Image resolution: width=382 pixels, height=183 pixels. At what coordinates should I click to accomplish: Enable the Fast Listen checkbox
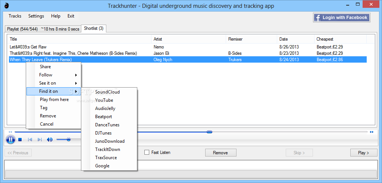[147, 152]
